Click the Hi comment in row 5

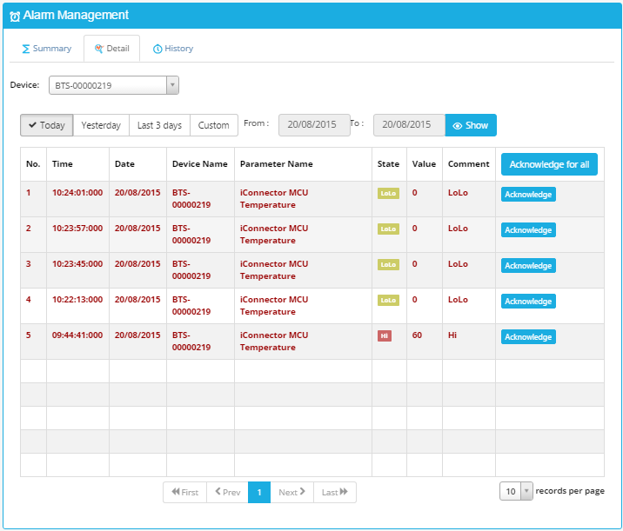[452, 335]
